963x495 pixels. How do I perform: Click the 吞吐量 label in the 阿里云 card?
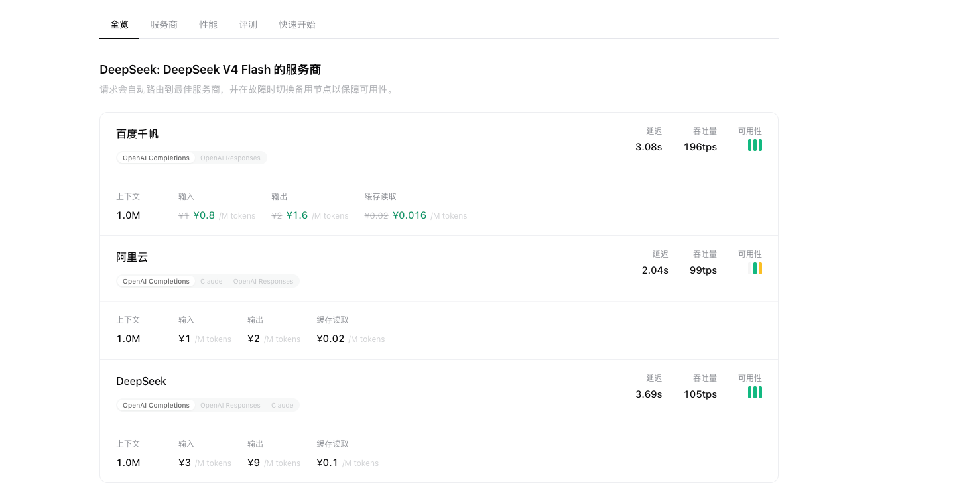click(x=705, y=254)
